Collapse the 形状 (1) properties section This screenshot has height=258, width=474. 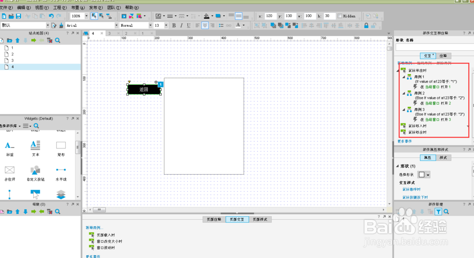click(x=398, y=166)
